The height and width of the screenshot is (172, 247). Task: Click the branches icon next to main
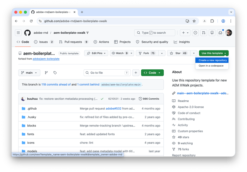[46, 73]
